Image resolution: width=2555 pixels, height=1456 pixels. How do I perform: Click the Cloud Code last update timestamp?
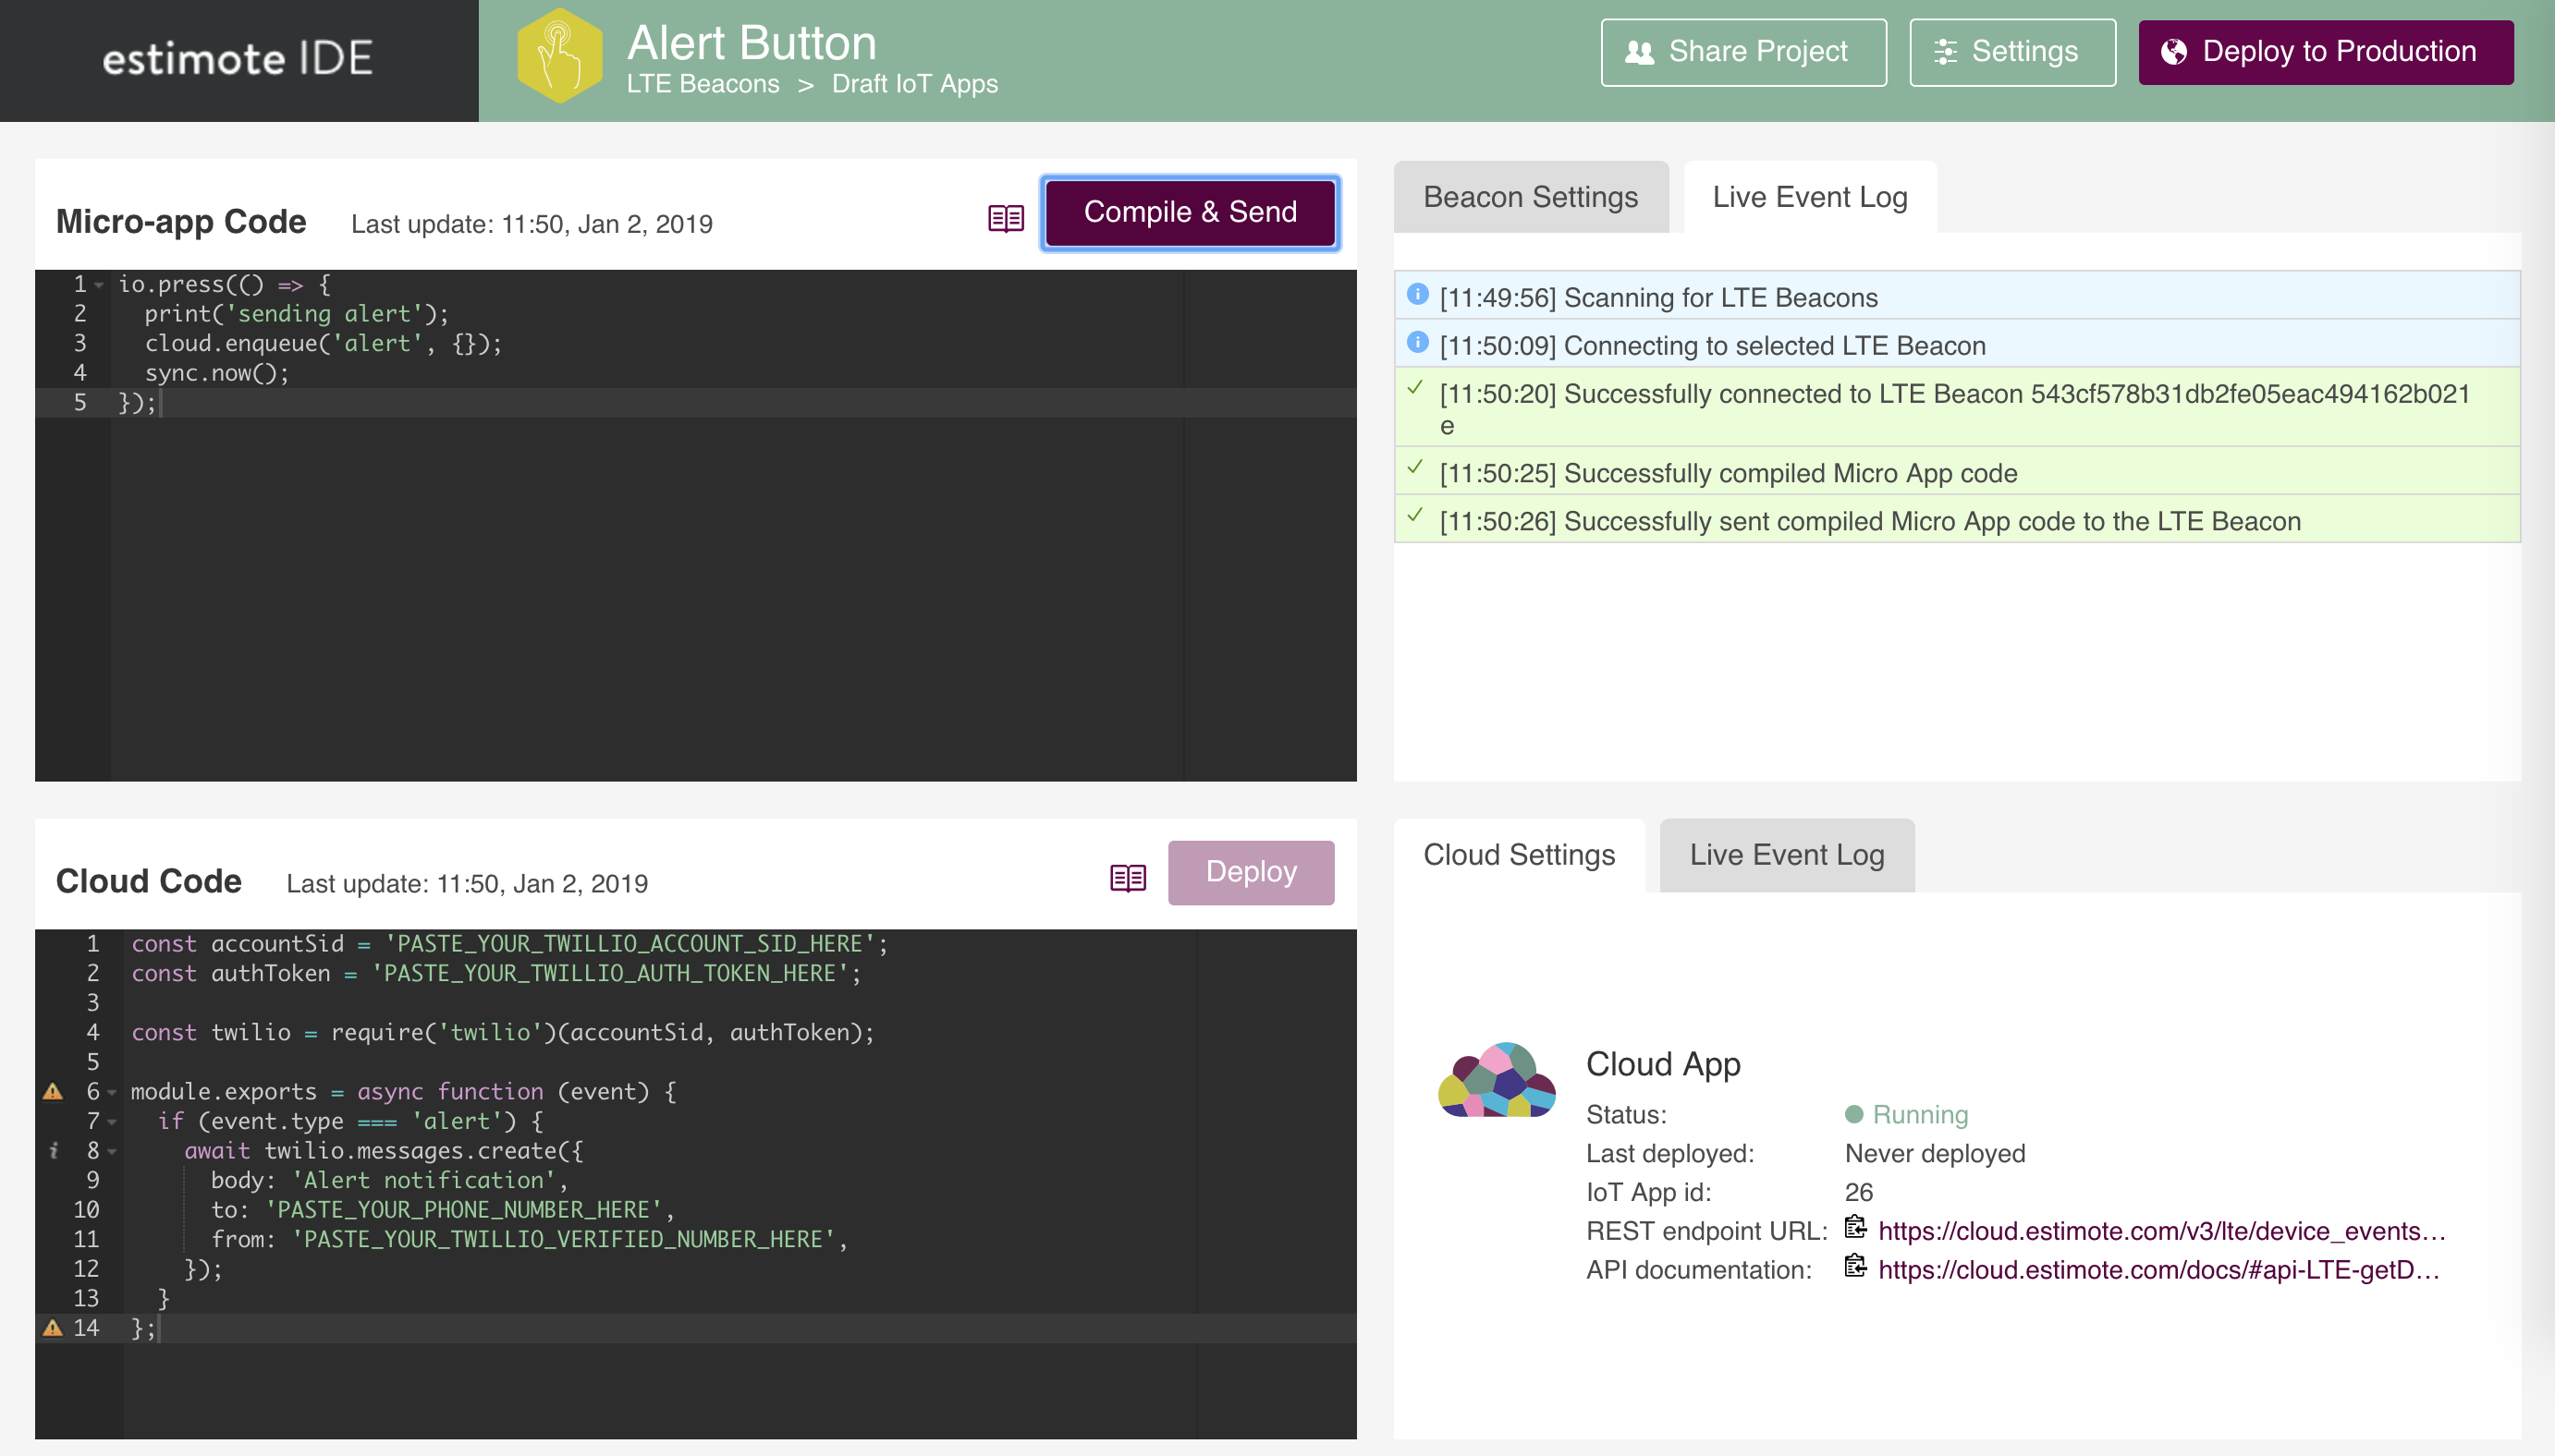point(466,884)
